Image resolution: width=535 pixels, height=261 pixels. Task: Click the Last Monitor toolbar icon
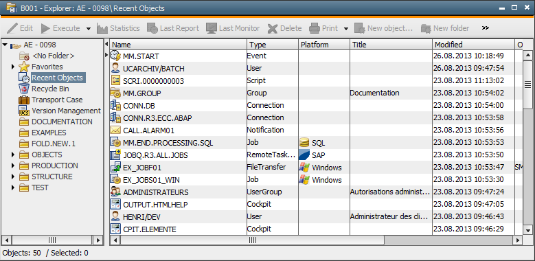coord(212,28)
